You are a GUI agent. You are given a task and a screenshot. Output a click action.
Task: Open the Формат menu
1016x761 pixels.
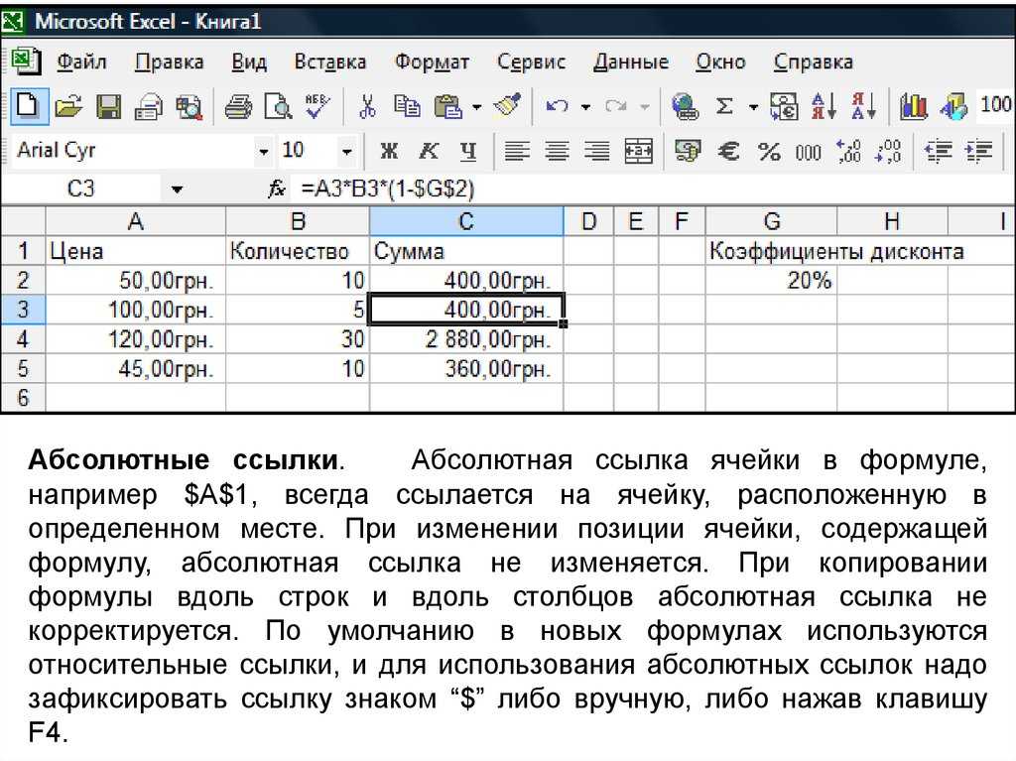coord(432,62)
